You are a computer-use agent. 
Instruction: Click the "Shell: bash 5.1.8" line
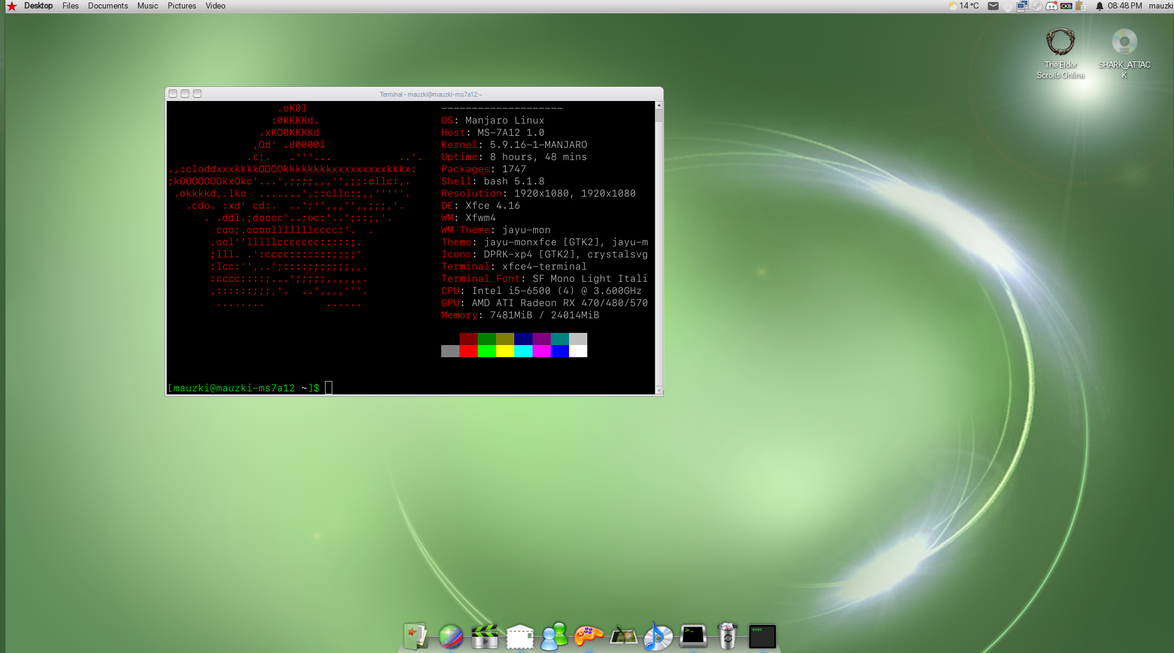coord(493,181)
